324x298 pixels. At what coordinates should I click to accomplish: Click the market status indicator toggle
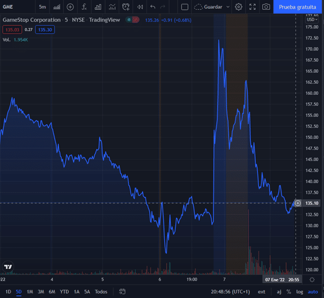[133, 20]
